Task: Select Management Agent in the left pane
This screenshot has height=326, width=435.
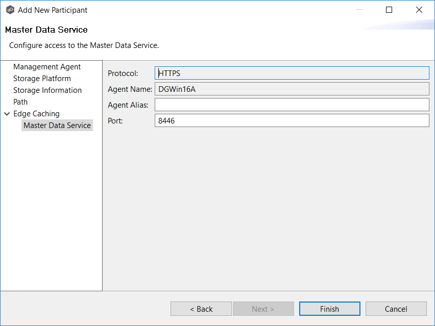Action: click(47, 67)
